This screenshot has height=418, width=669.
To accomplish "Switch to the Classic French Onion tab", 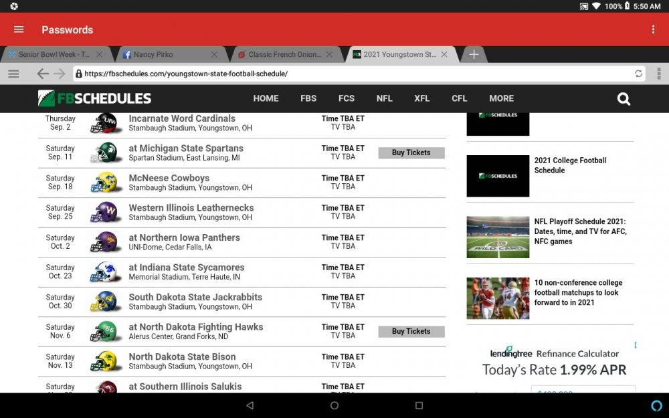I will (x=284, y=55).
